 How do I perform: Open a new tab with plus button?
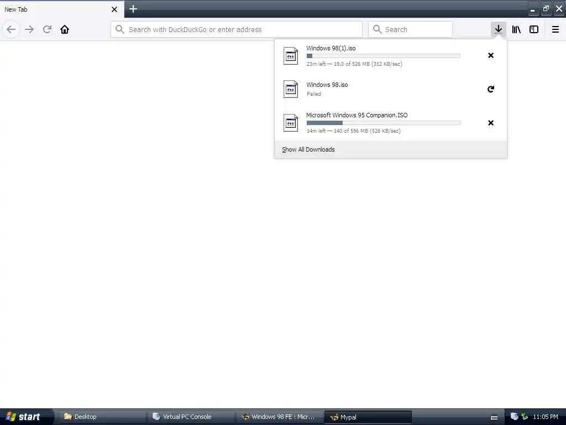[133, 9]
